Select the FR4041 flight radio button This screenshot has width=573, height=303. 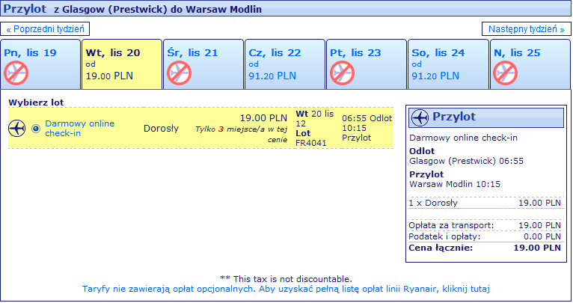[35, 129]
